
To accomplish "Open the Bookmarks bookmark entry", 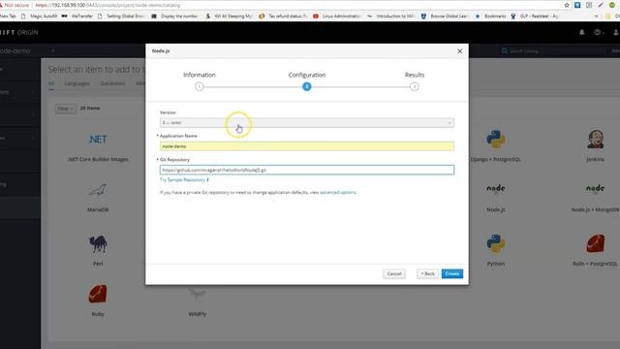I will tap(491, 16).
